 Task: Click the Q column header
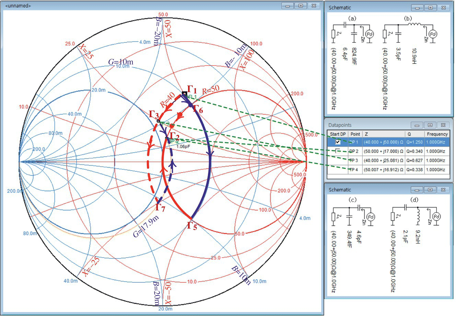click(414, 134)
